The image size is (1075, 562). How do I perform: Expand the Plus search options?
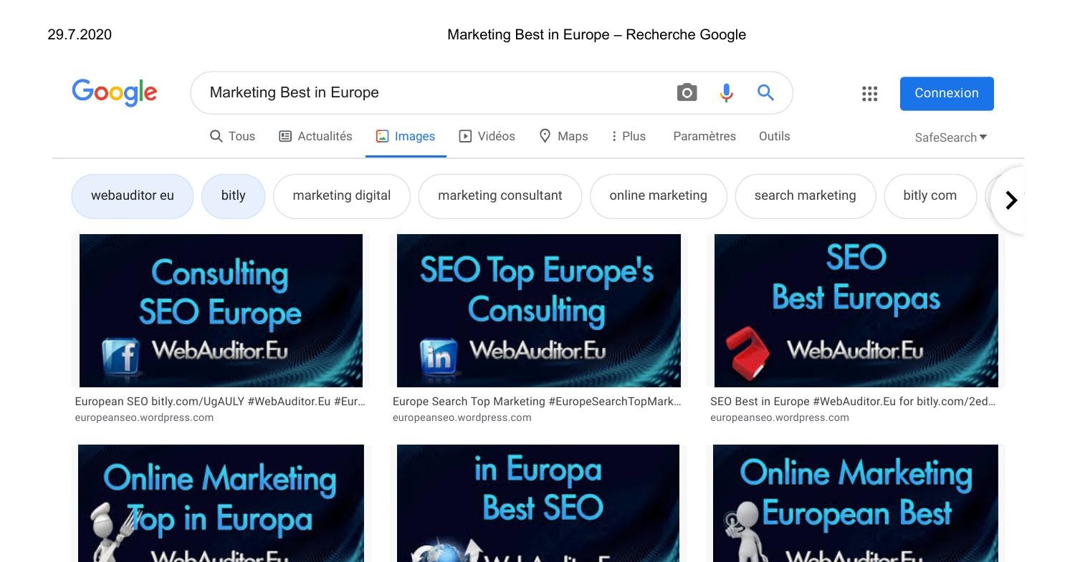pos(628,136)
